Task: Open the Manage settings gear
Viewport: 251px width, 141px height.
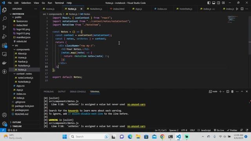Action: (4, 124)
